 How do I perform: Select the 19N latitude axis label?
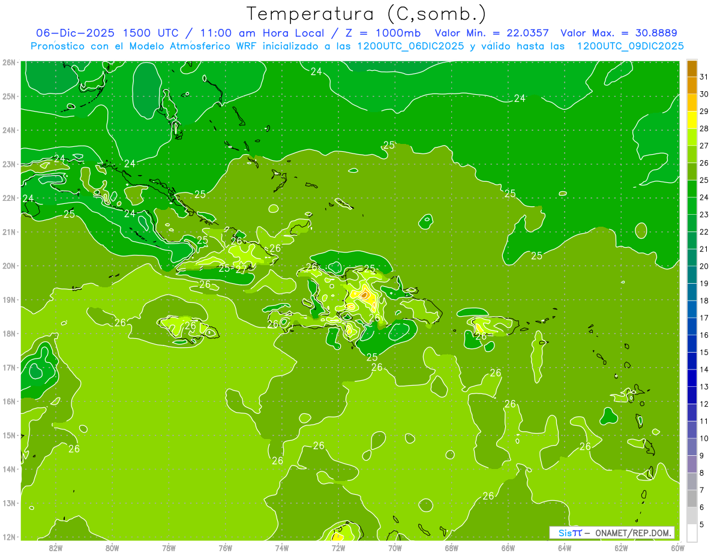click(x=8, y=300)
